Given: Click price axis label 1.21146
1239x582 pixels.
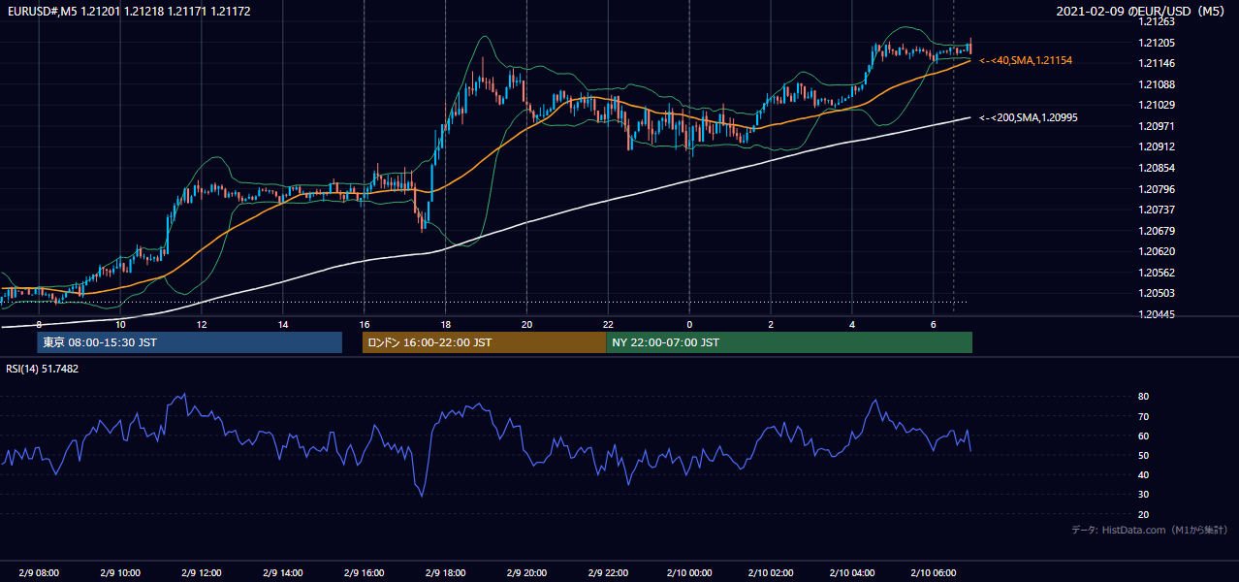Looking at the screenshot, I should tap(1157, 63).
